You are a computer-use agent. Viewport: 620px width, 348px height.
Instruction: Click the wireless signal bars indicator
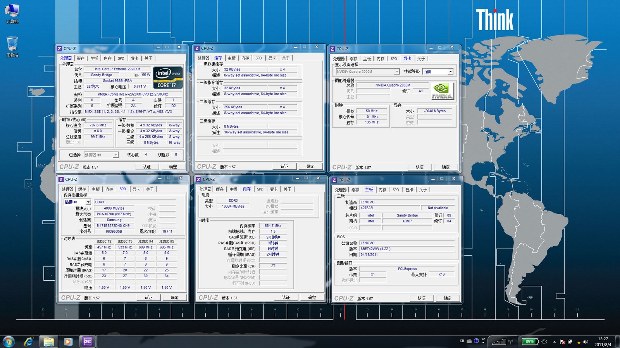click(x=499, y=341)
